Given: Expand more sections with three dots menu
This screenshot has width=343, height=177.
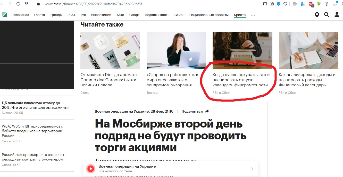Looking at the screenshot, I should pyautogui.click(x=253, y=15).
